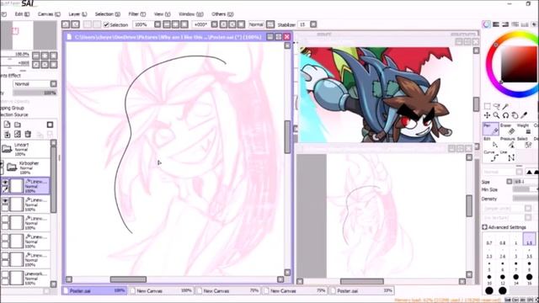Image resolution: width=539 pixels, height=303 pixels.
Task: Select the Weight tool
Action: tap(525, 129)
